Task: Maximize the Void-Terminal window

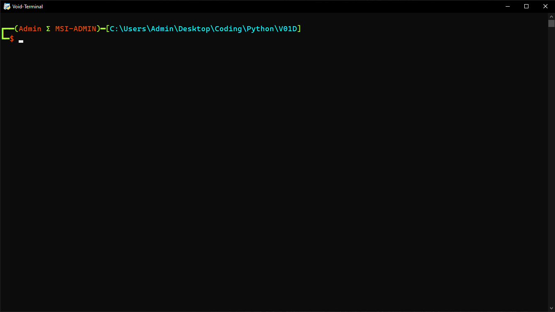Action: pyautogui.click(x=526, y=6)
